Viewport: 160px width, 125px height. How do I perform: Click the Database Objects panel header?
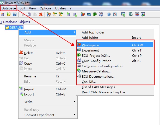click(15, 22)
